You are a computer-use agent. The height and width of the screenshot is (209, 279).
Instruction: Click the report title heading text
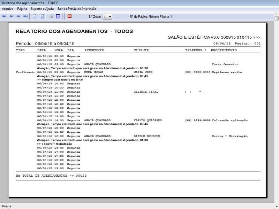74,31
